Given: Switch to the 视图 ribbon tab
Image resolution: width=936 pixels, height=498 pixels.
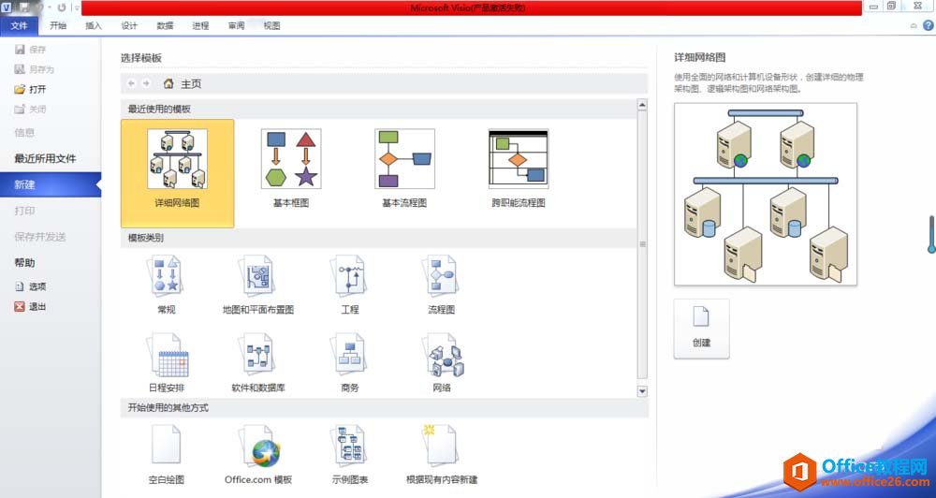Looking at the screenshot, I should click(272, 25).
